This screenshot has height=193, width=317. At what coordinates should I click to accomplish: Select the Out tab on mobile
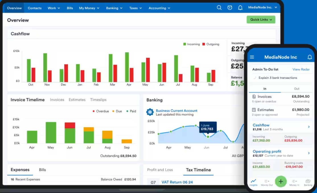tap(297, 89)
